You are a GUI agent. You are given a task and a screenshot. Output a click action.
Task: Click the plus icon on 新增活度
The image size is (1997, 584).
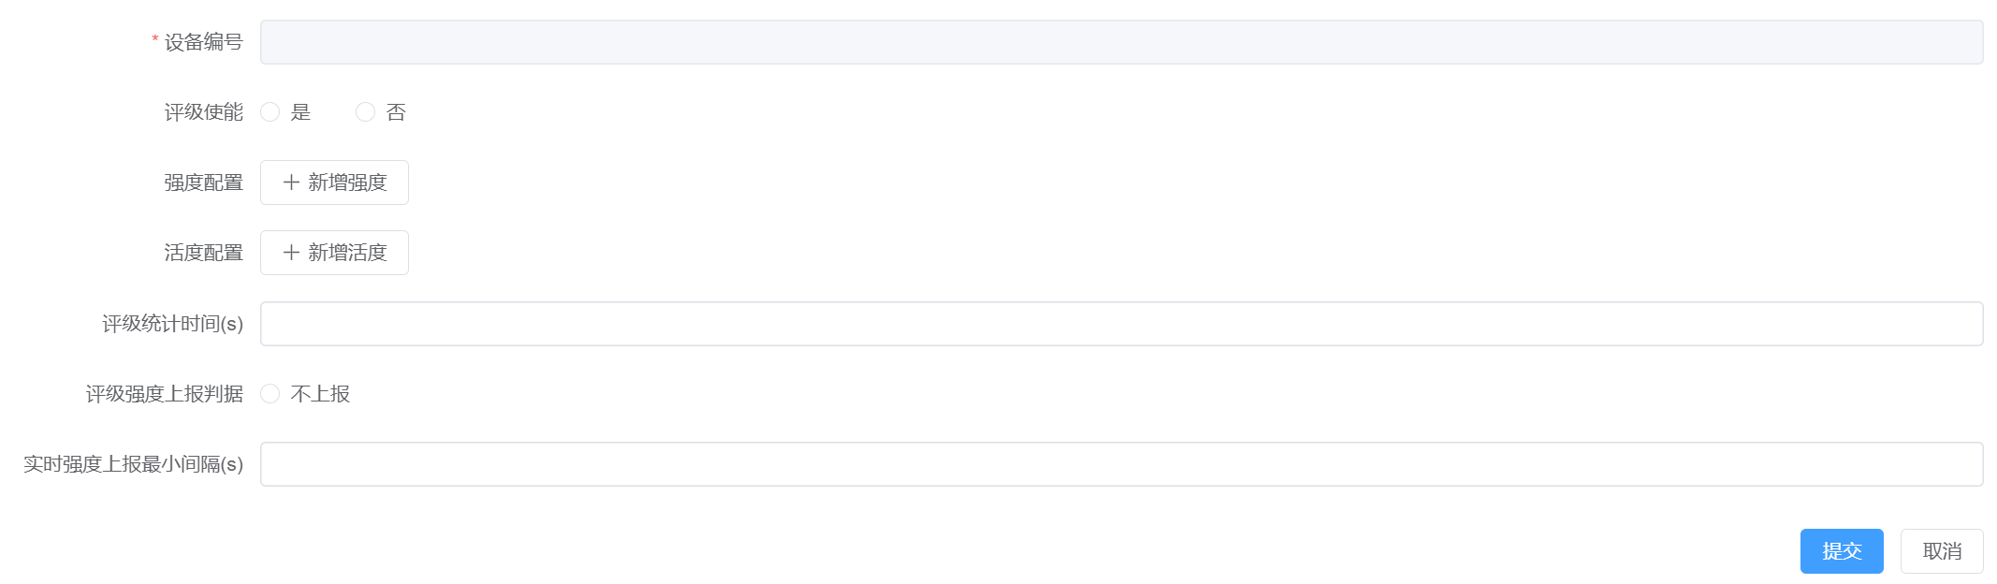tap(291, 253)
